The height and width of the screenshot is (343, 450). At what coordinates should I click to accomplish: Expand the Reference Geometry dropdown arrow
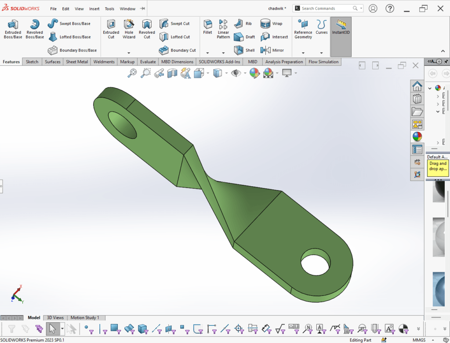point(303,53)
